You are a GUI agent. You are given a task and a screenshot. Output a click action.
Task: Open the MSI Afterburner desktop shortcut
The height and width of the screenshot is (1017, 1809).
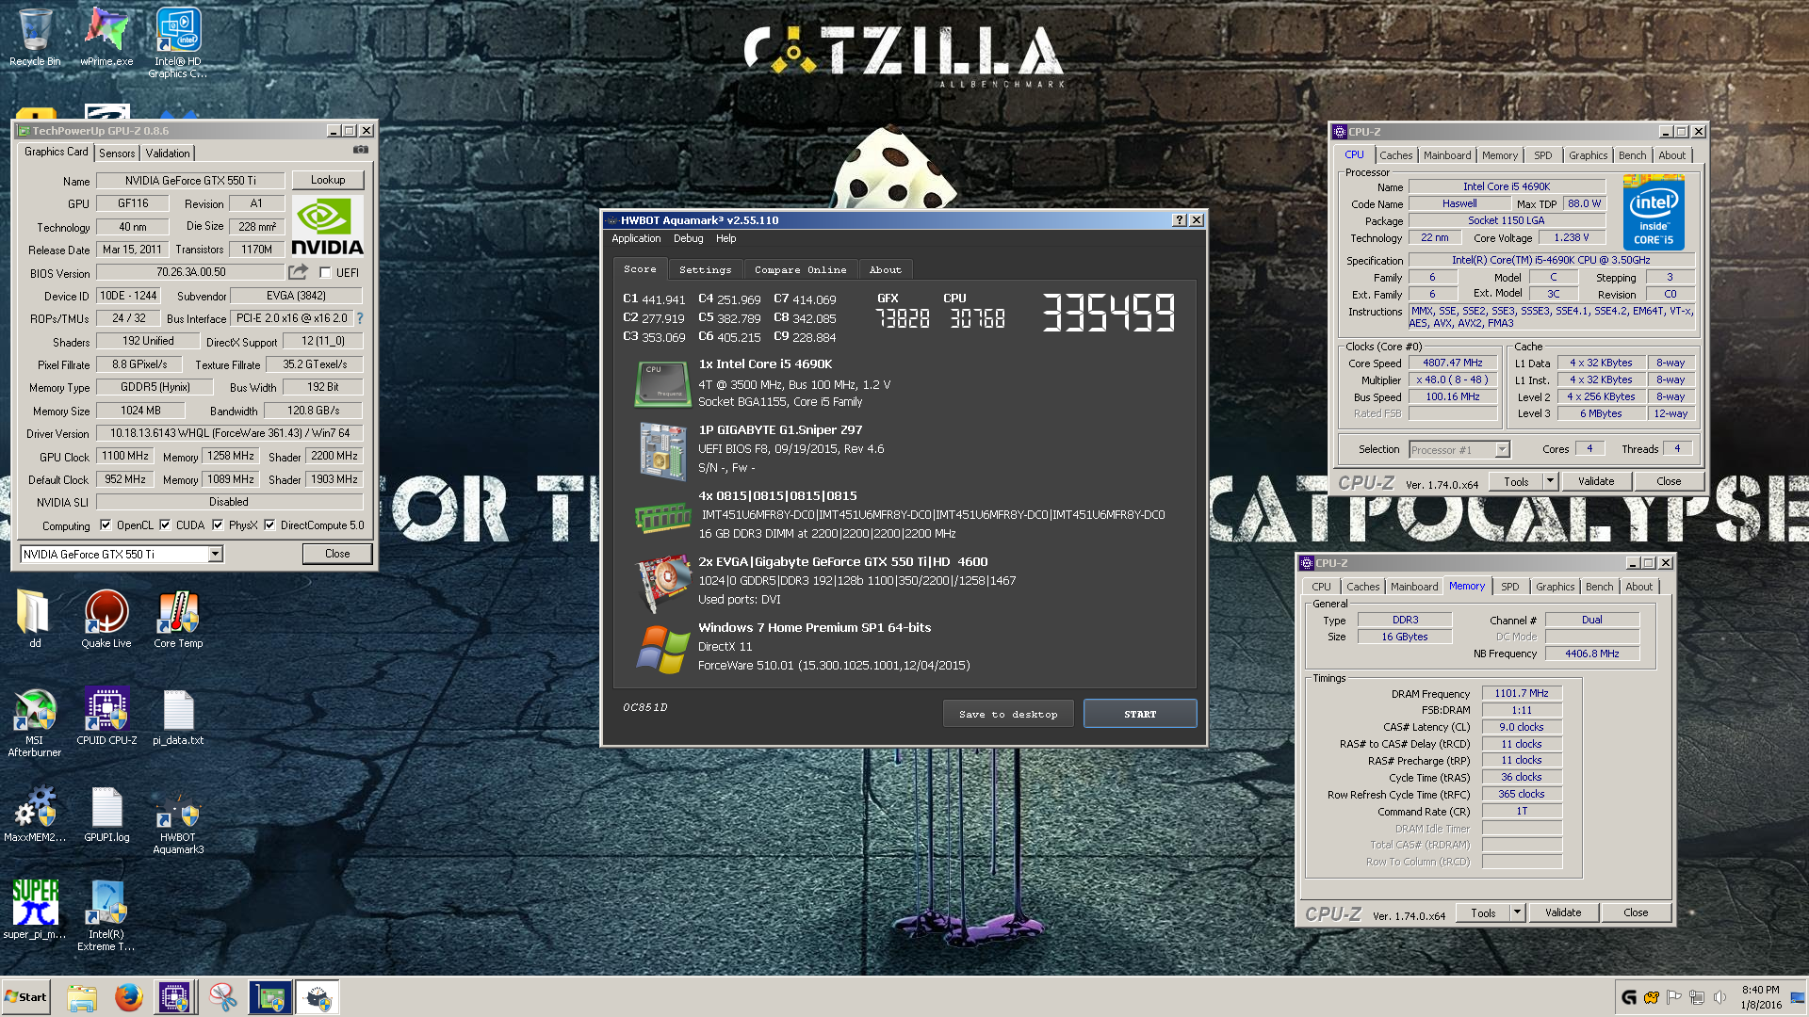35,722
